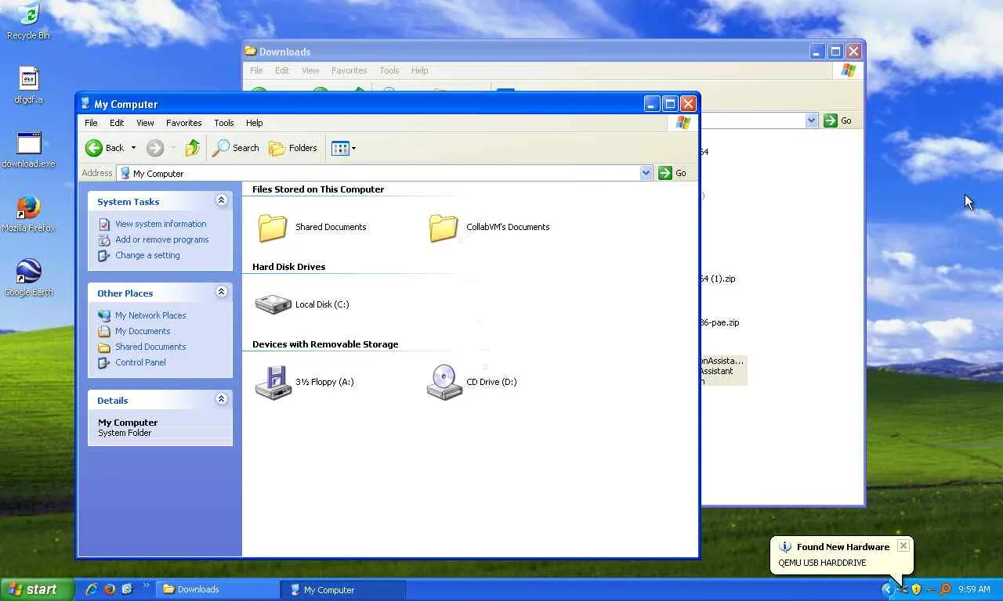The width and height of the screenshot is (1003, 601).
Task: Select the Mozilla Firefox desktop shortcut
Action: [28, 214]
